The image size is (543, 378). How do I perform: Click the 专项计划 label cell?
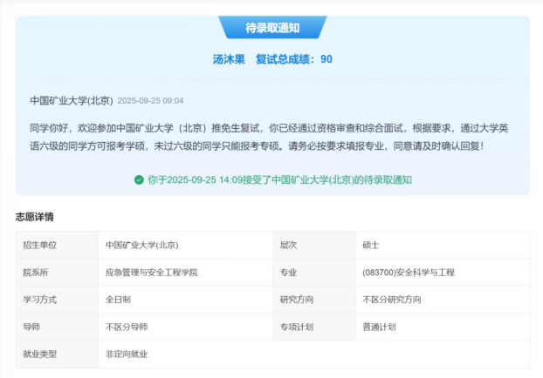coord(296,327)
